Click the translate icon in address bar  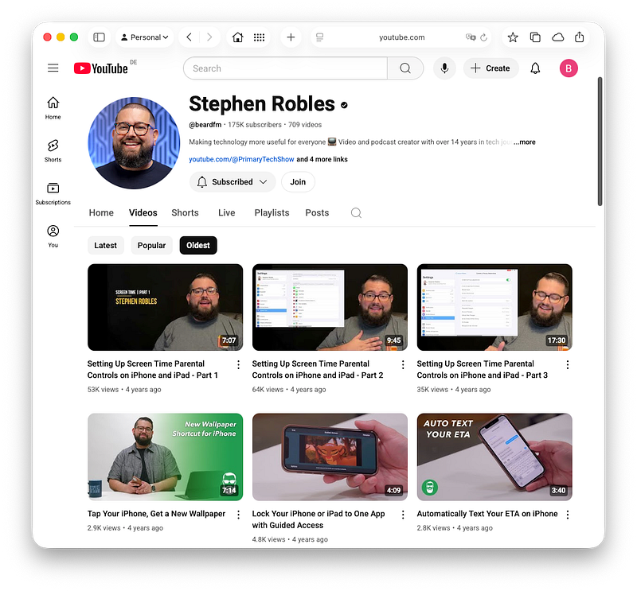point(471,37)
